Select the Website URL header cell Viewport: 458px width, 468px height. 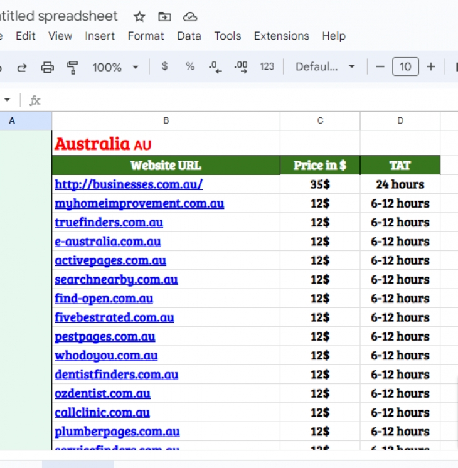click(166, 165)
